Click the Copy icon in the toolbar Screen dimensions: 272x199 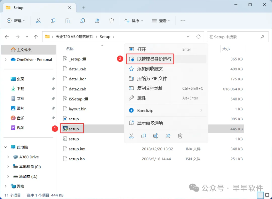53,21
